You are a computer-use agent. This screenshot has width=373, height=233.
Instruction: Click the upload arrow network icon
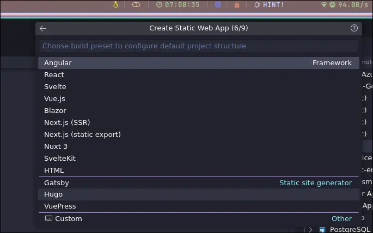(x=332, y=5)
